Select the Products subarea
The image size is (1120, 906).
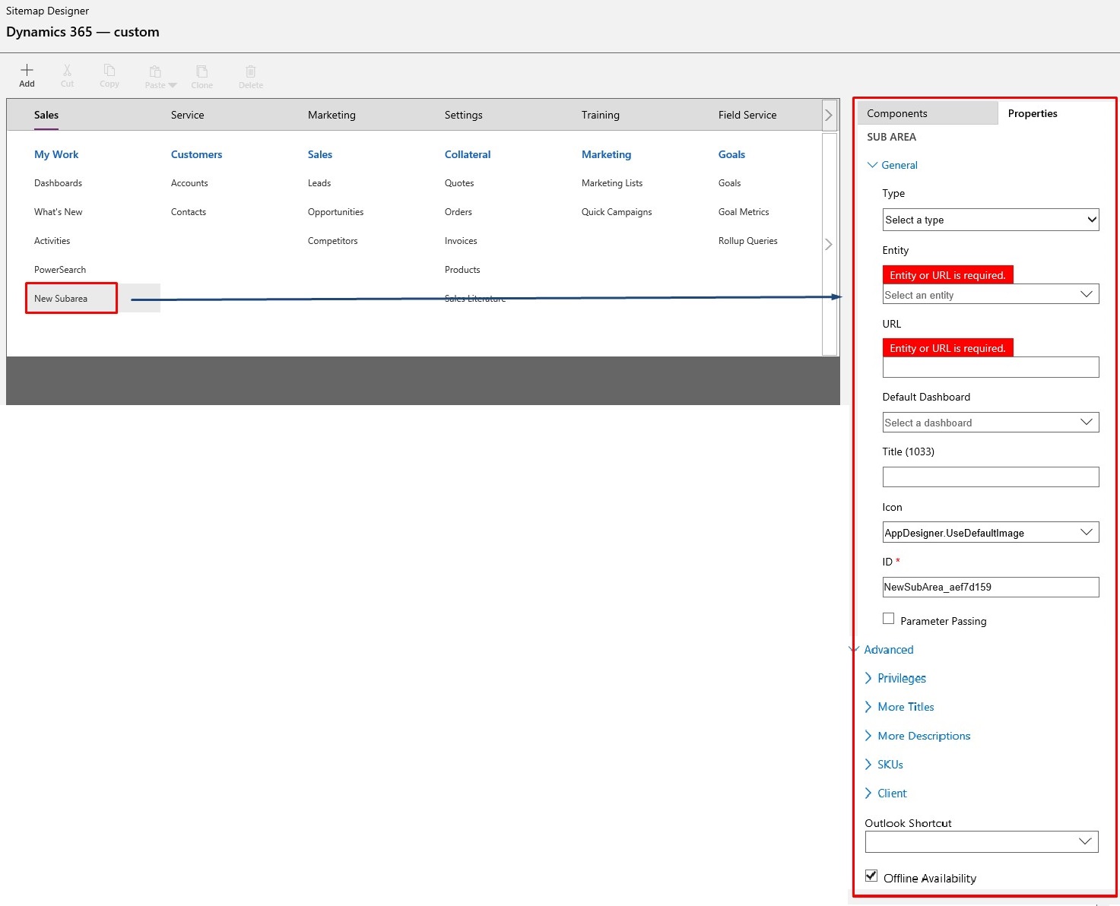pyautogui.click(x=462, y=270)
